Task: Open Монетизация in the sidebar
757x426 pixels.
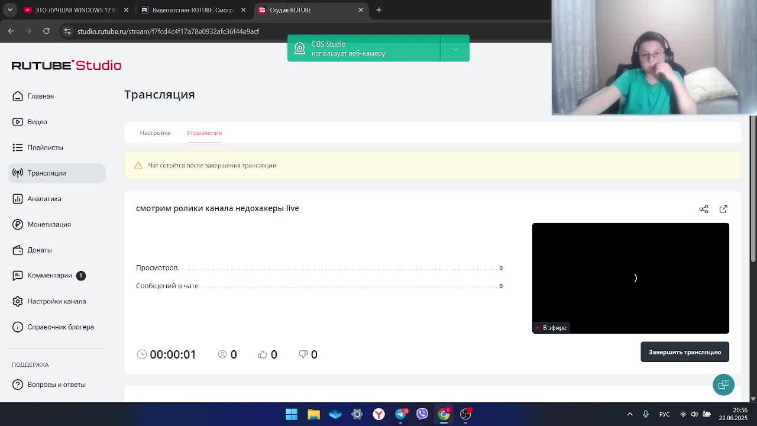Action: tap(57, 224)
